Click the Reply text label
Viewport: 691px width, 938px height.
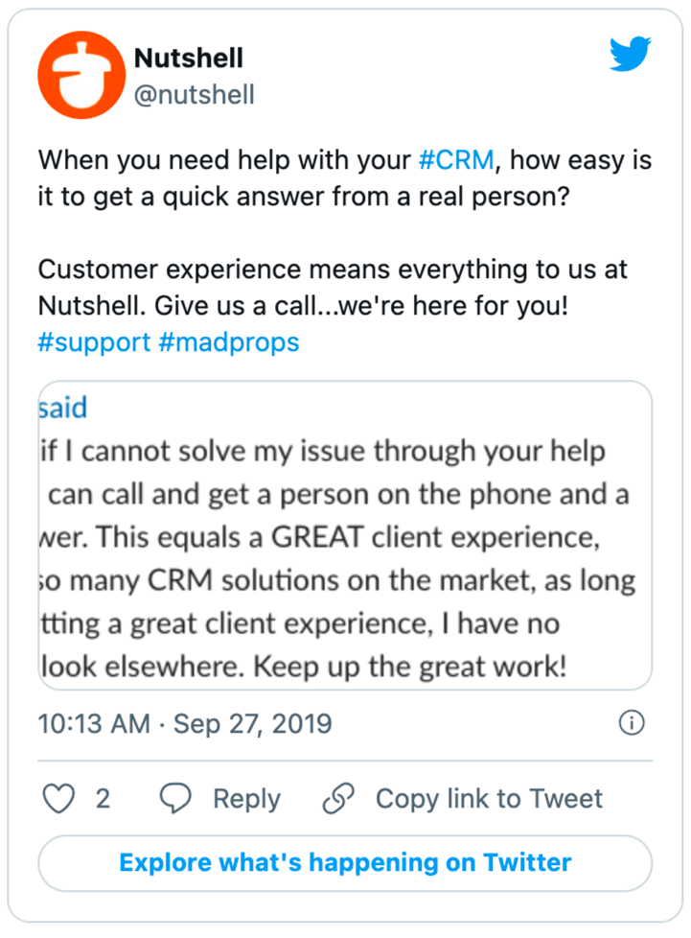(x=246, y=798)
